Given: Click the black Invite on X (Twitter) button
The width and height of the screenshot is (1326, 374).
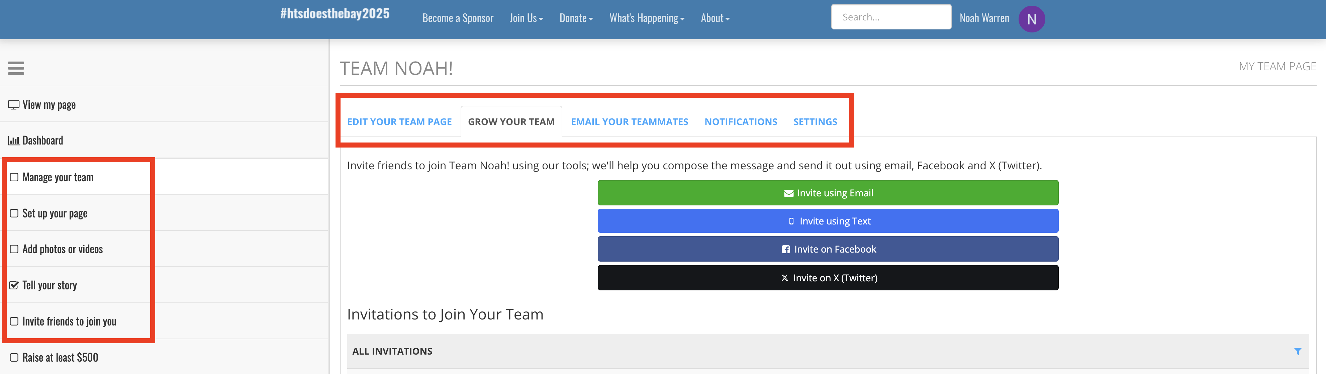Looking at the screenshot, I should (x=828, y=278).
